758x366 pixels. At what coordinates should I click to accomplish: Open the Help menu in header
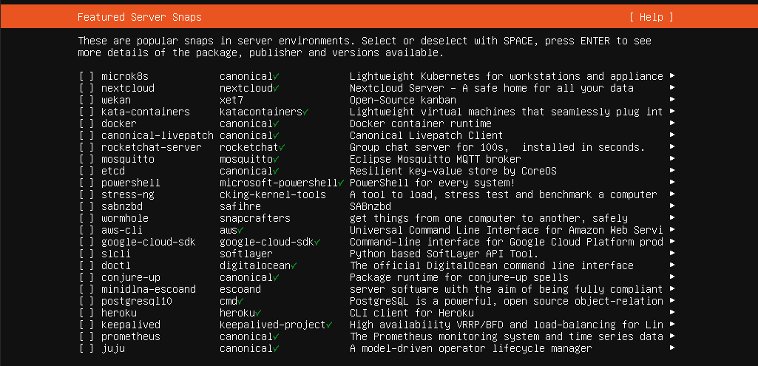[652, 17]
